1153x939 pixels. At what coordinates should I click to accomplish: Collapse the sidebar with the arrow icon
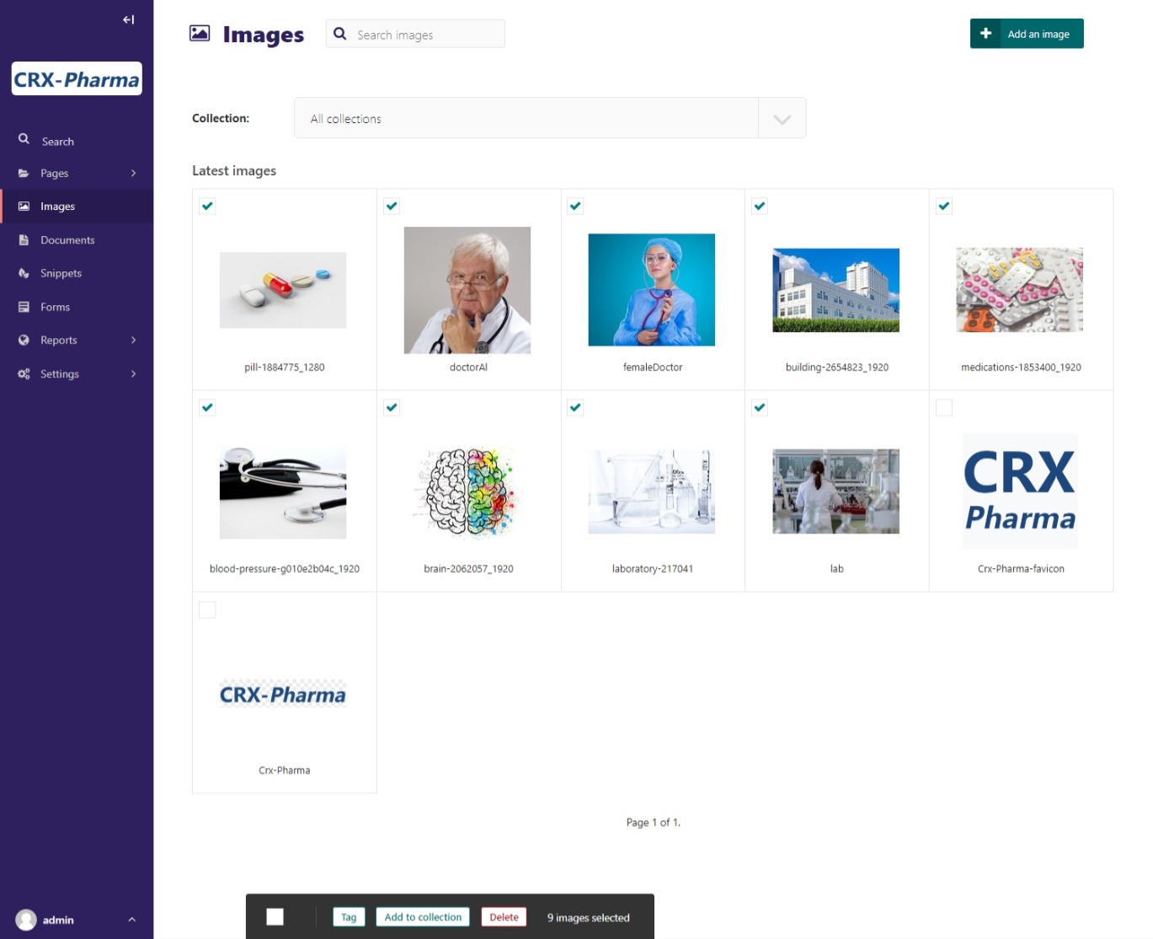pos(128,19)
